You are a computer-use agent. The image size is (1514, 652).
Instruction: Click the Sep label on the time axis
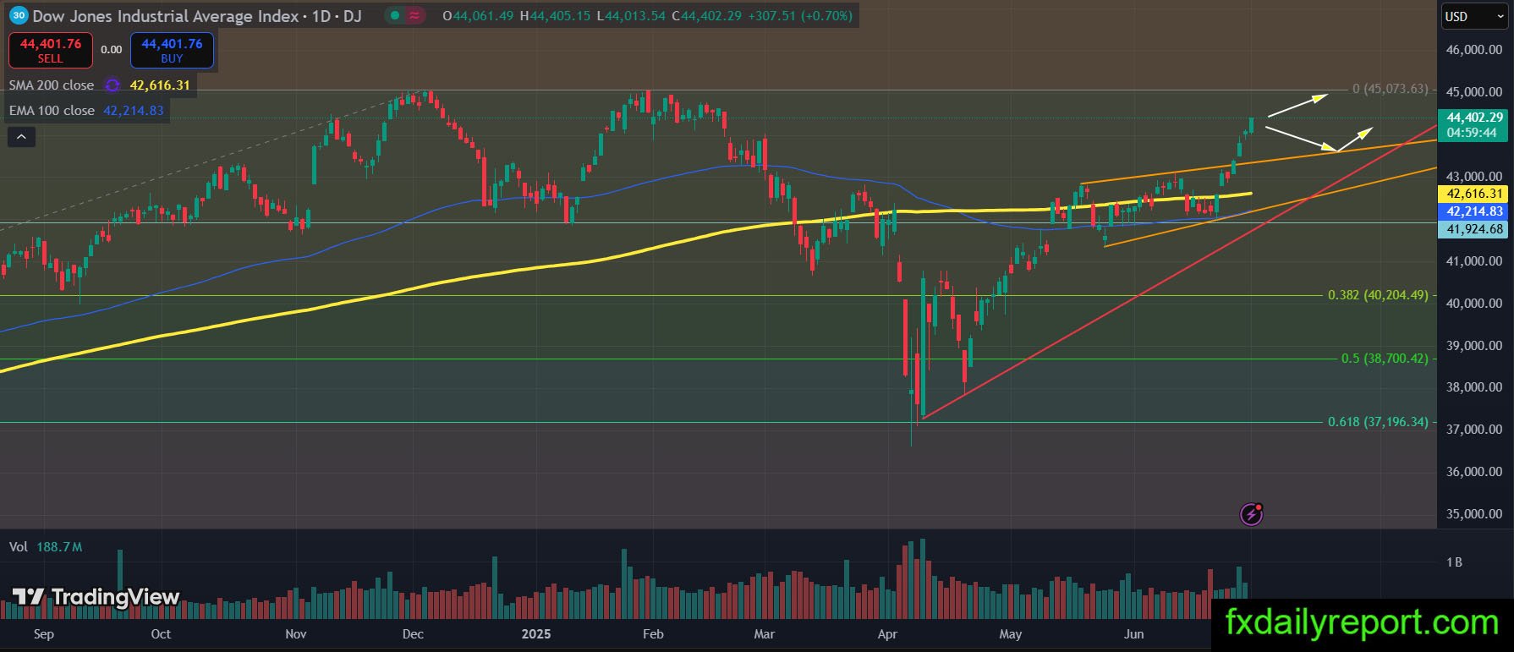pyautogui.click(x=43, y=634)
